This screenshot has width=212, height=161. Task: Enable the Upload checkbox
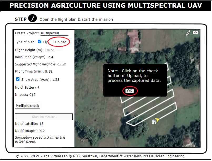coord(52,42)
